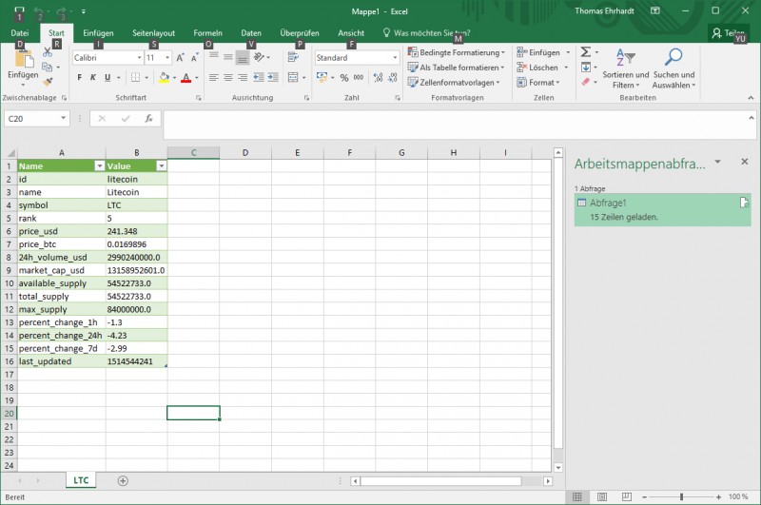Open Bedingte Formatierung dropdown
This screenshot has height=505, width=761.
pos(457,52)
